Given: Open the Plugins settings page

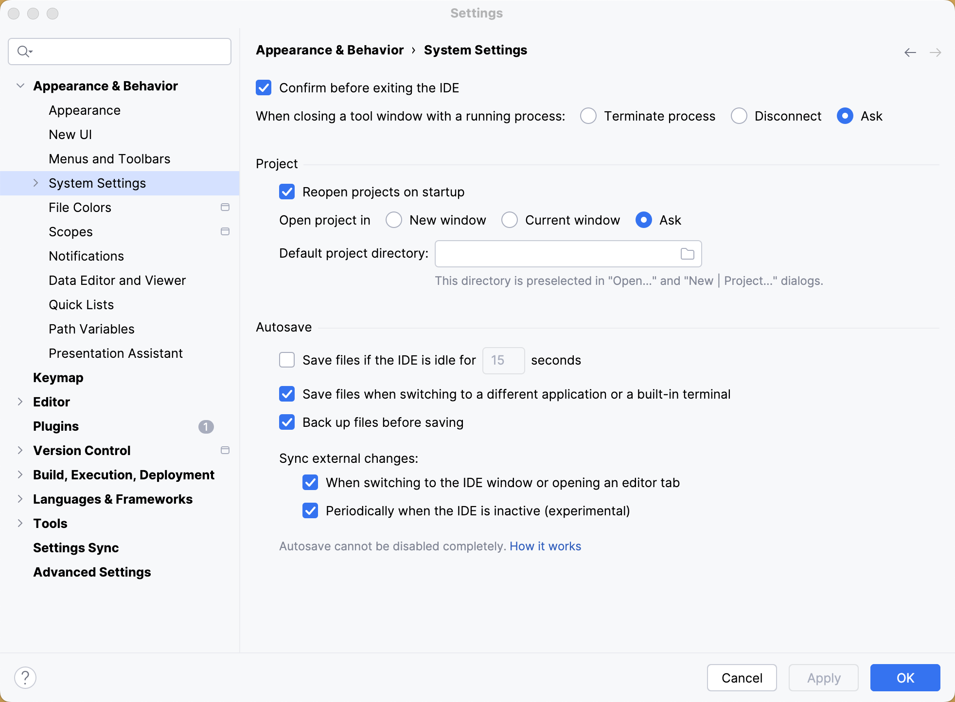Looking at the screenshot, I should point(55,426).
